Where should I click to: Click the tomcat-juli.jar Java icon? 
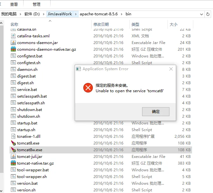click(13, 156)
